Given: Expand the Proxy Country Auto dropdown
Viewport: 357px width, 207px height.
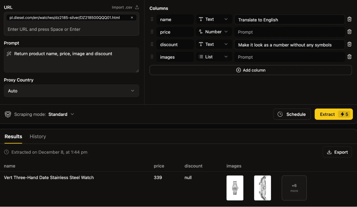Looking at the screenshot, I should (x=71, y=91).
